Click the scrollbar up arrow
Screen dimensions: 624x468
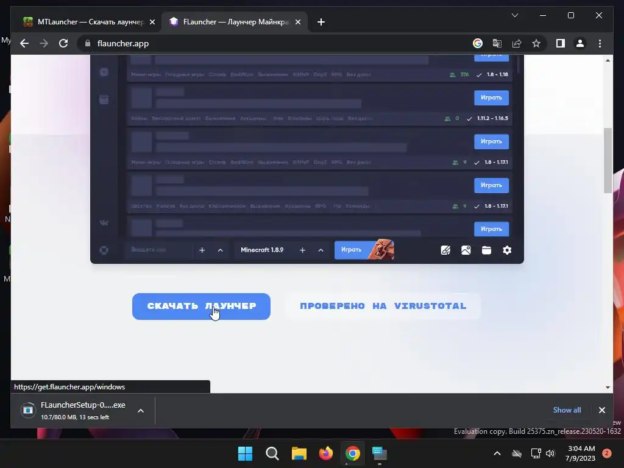click(608, 60)
